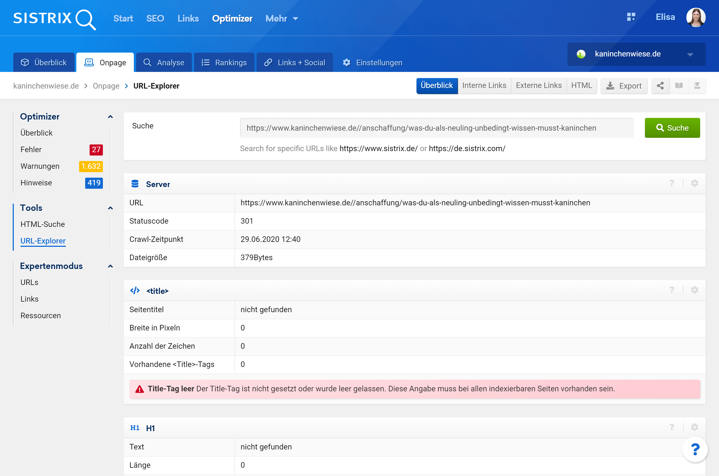Open floating help question mark button
The image size is (719, 476).
(695, 450)
